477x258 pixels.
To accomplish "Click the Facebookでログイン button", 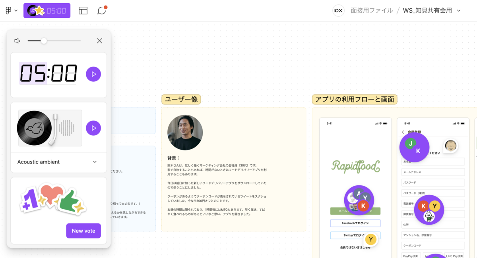I will (x=355, y=223).
